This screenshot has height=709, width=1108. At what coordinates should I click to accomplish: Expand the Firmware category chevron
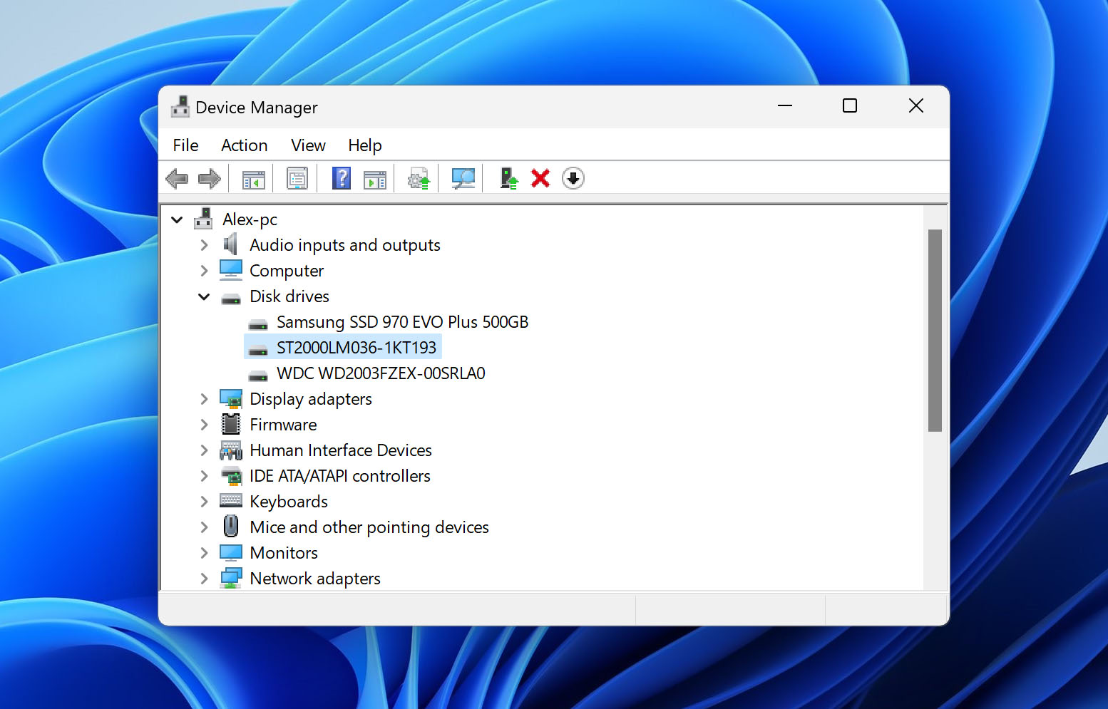(x=204, y=425)
